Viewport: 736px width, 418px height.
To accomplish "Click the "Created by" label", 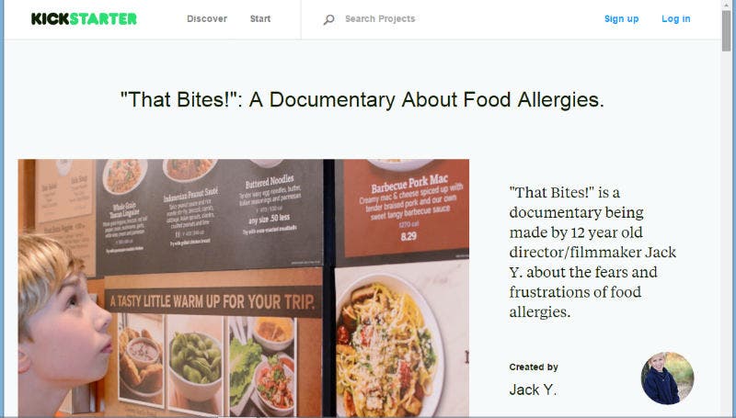I will (x=534, y=367).
